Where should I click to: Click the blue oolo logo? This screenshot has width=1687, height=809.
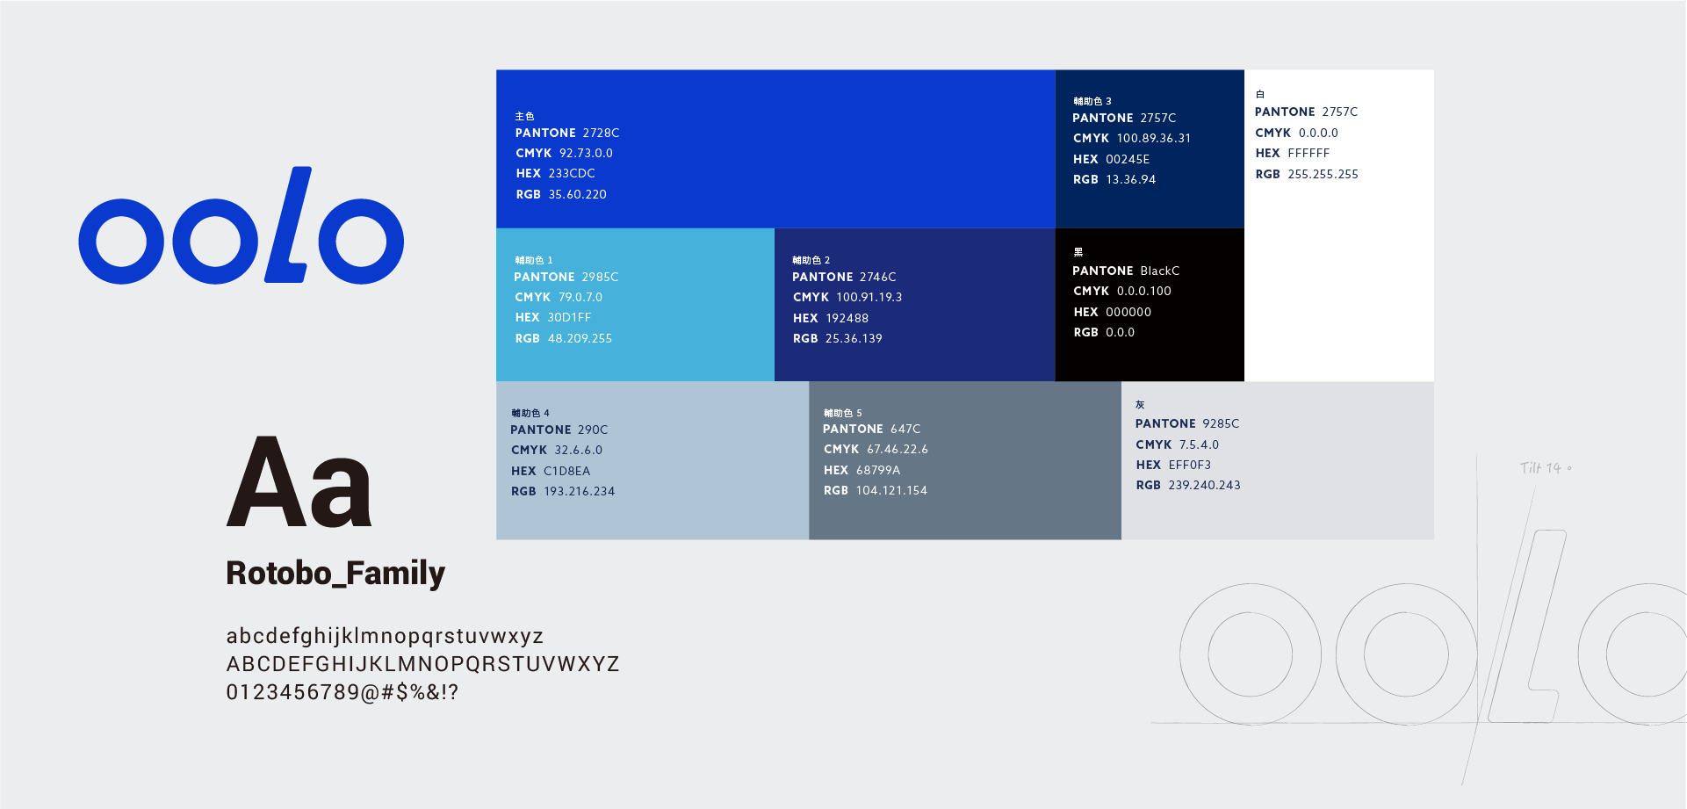tap(241, 228)
